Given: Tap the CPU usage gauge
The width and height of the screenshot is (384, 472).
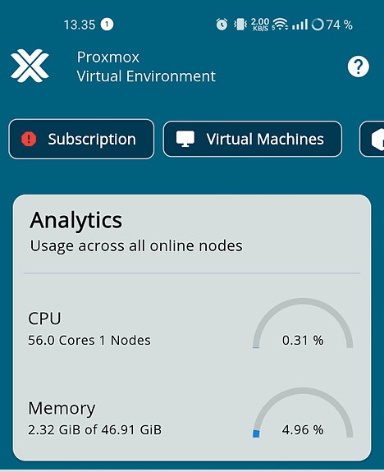Looking at the screenshot, I should tap(303, 323).
